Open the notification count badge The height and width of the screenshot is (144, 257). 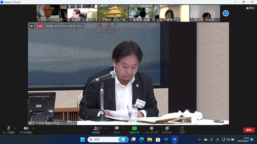point(252,140)
